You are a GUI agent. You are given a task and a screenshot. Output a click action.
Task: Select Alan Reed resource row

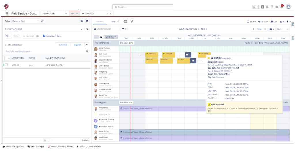(106, 55)
